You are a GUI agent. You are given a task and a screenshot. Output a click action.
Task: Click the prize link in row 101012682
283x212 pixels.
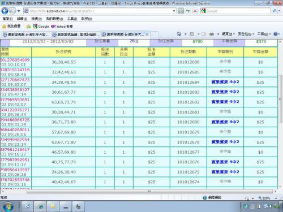click(x=225, y=102)
